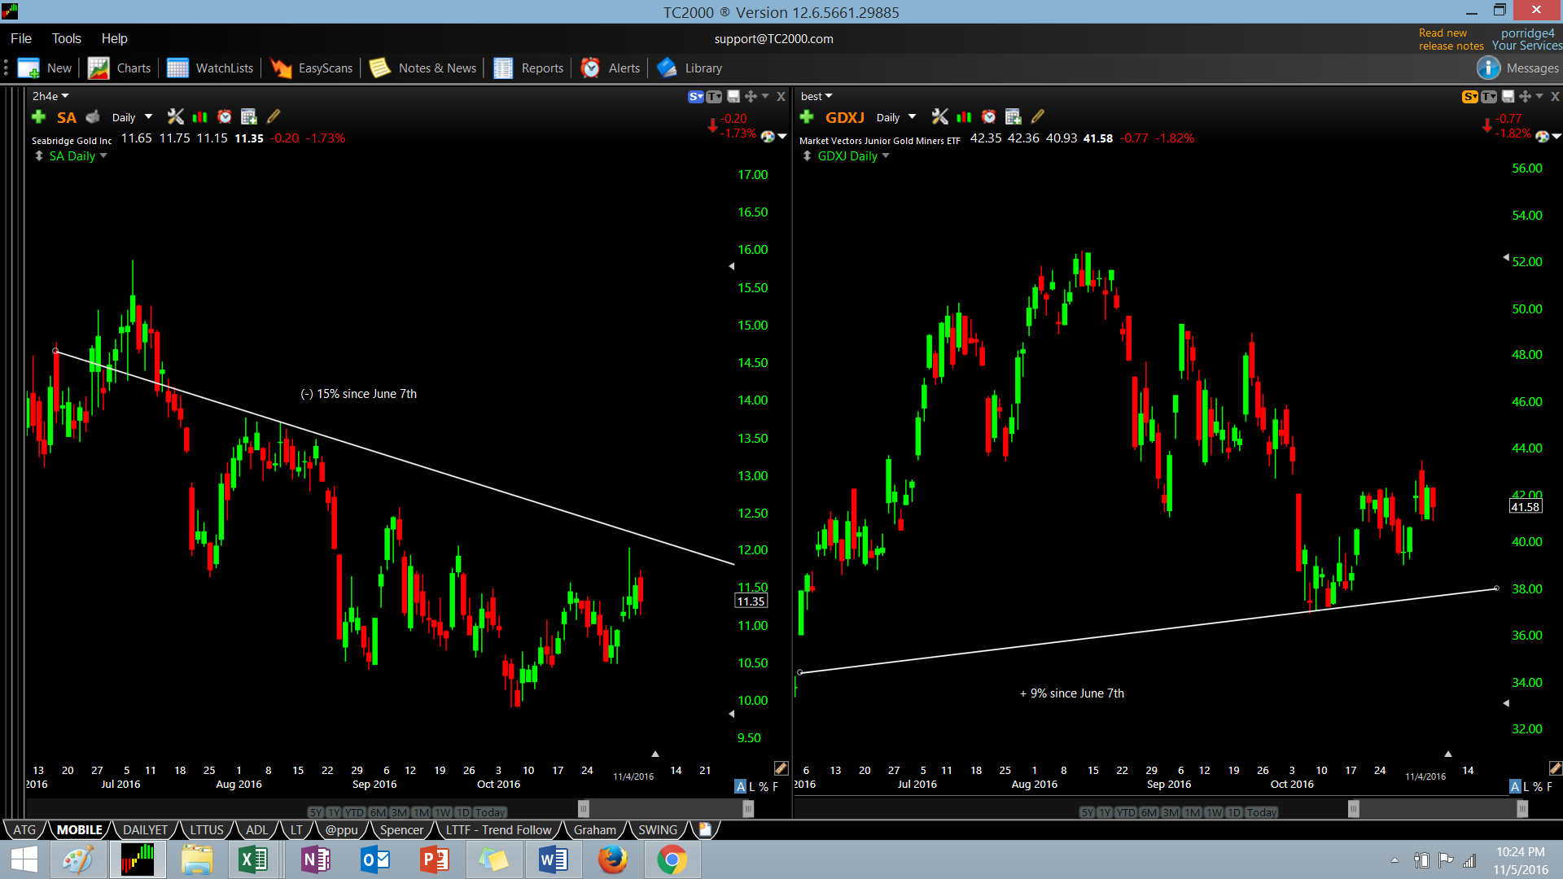Viewport: 1563px width, 879px height.
Task: Open WatchLists from the main toolbar
Action: click(x=210, y=68)
